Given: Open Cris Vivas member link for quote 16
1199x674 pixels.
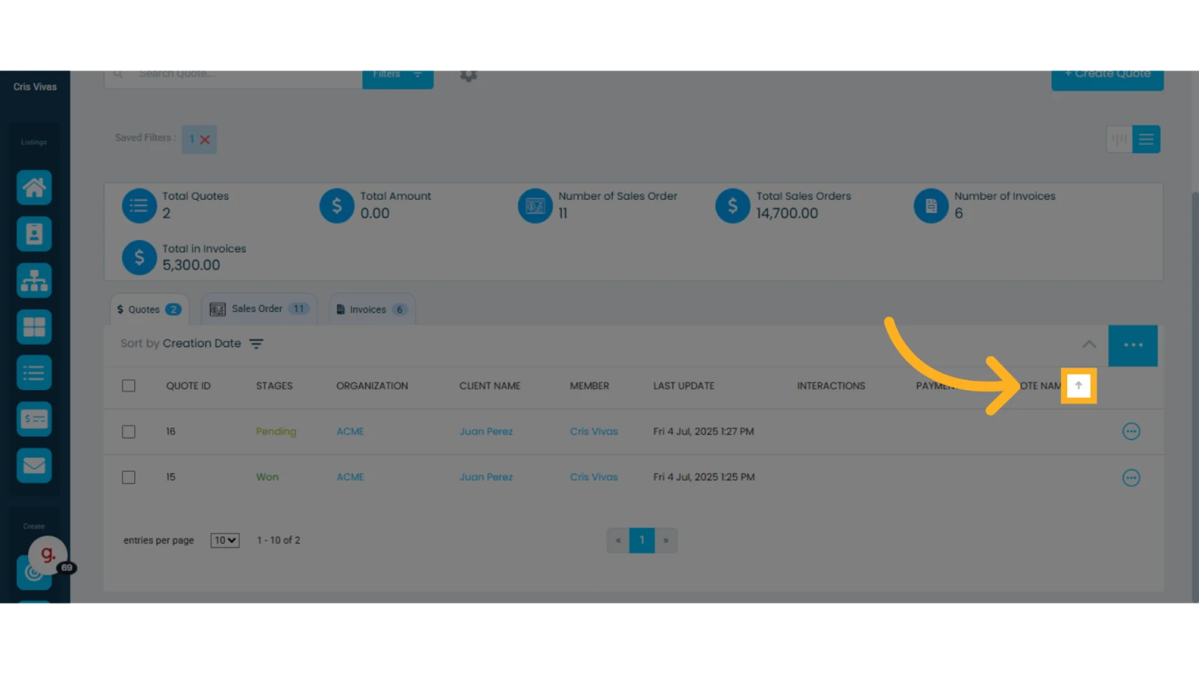Looking at the screenshot, I should (x=594, y=431).
